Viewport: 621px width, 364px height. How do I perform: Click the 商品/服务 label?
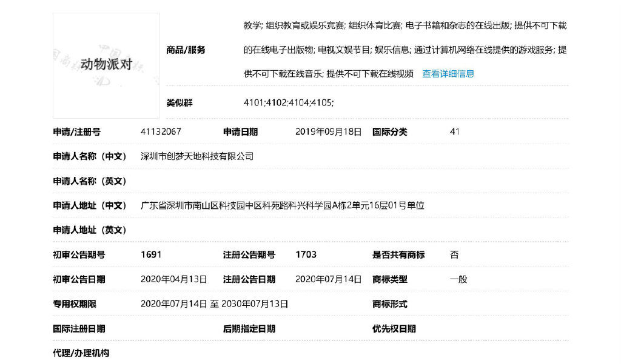pyautogui.click(x=186, y=50)
